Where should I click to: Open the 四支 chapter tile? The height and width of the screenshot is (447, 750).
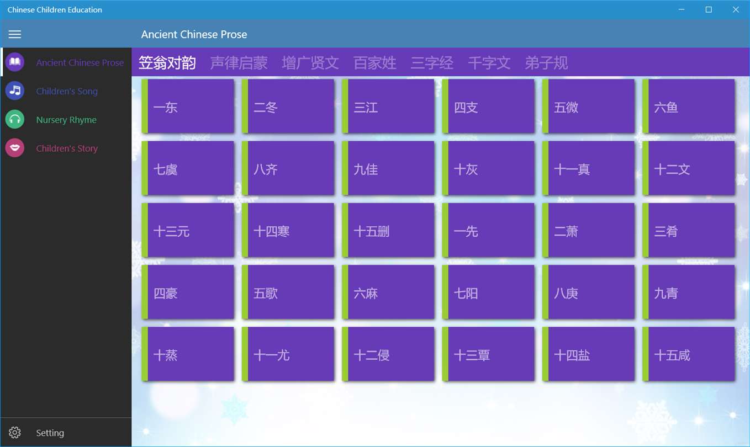tap(488, 106)
